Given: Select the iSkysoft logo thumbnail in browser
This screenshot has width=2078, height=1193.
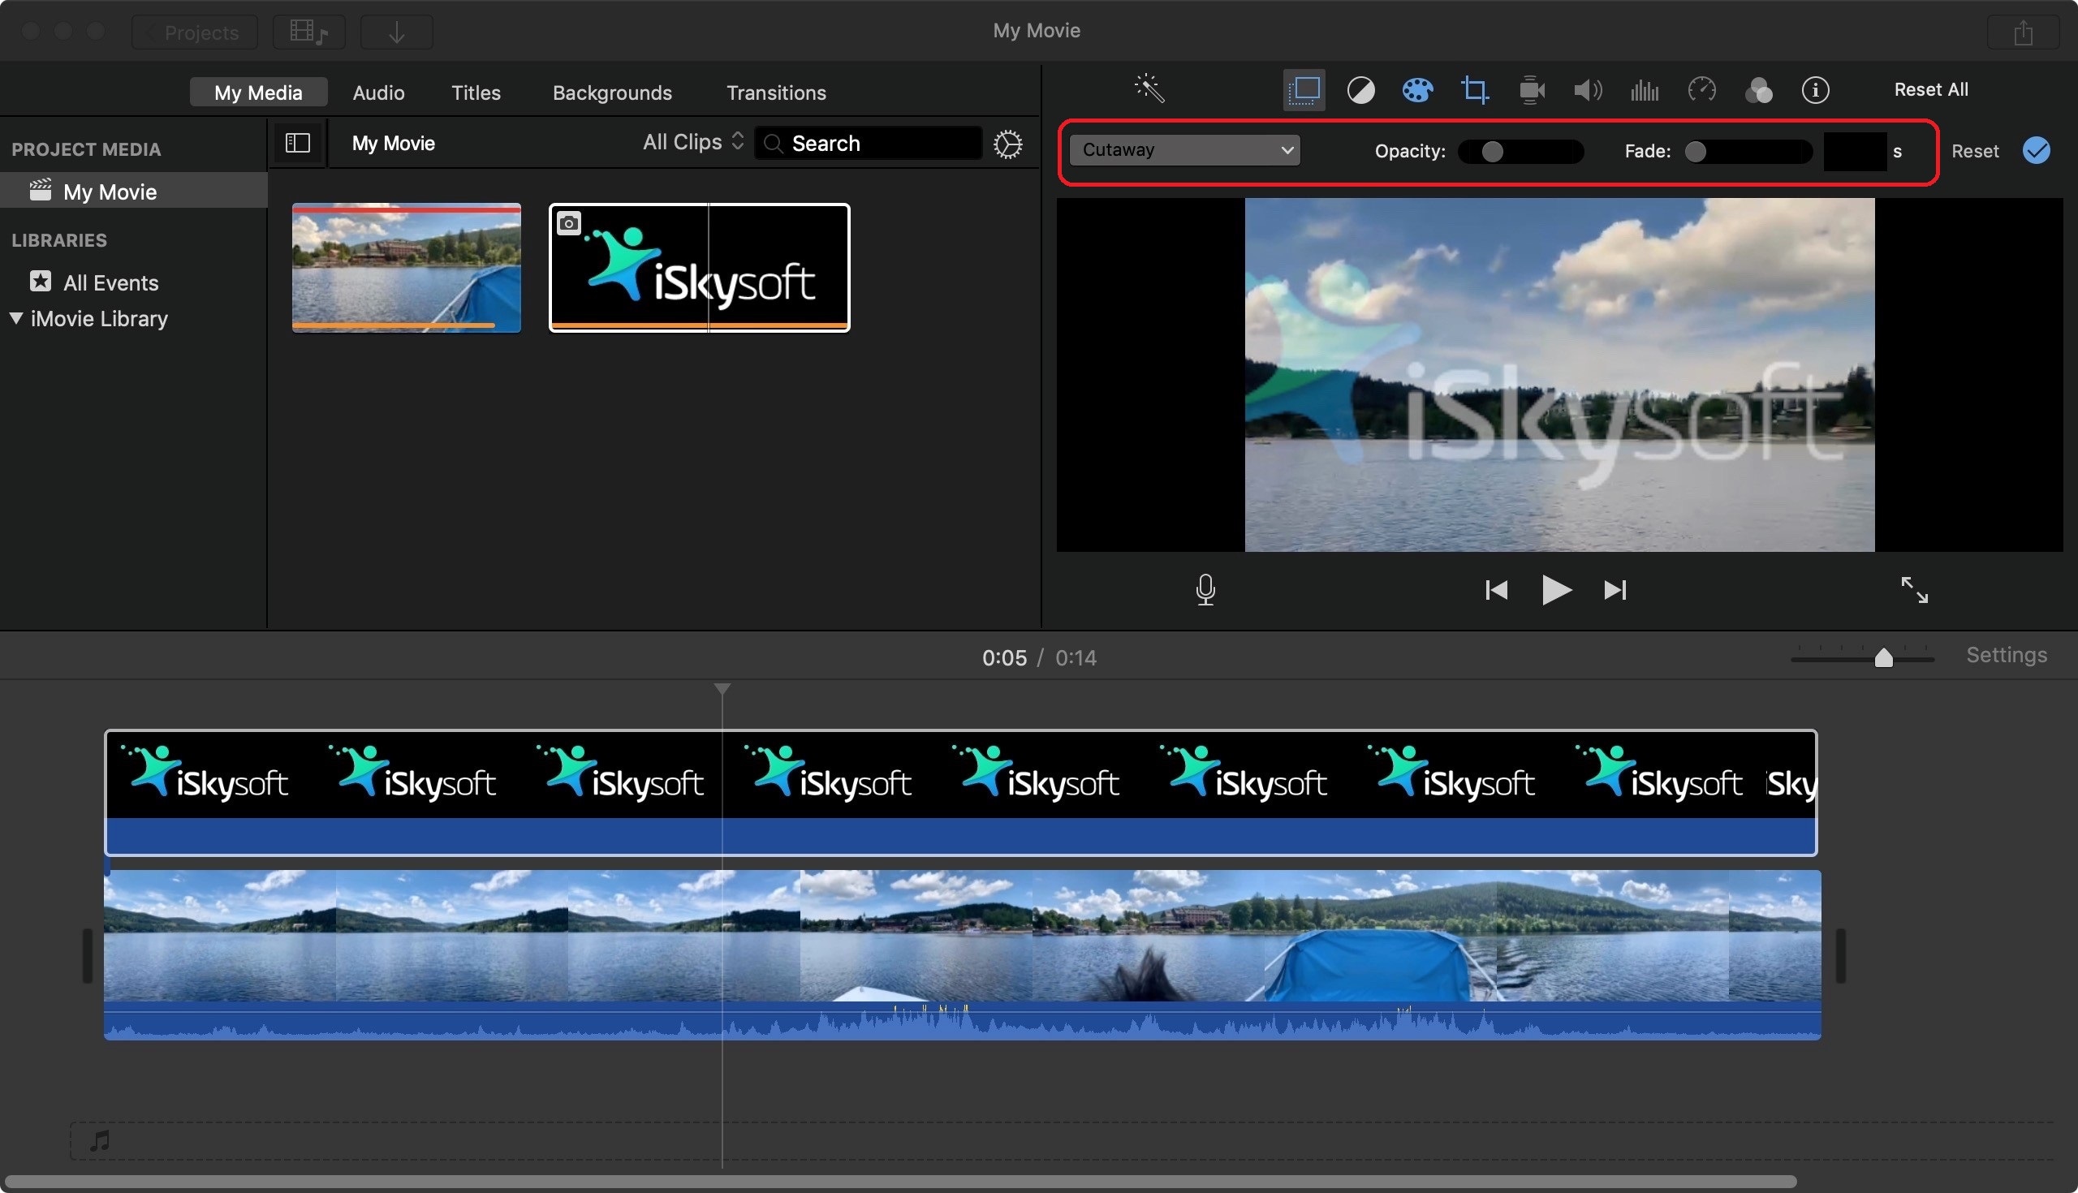Looking at the screenshot, I should [699, 267].
